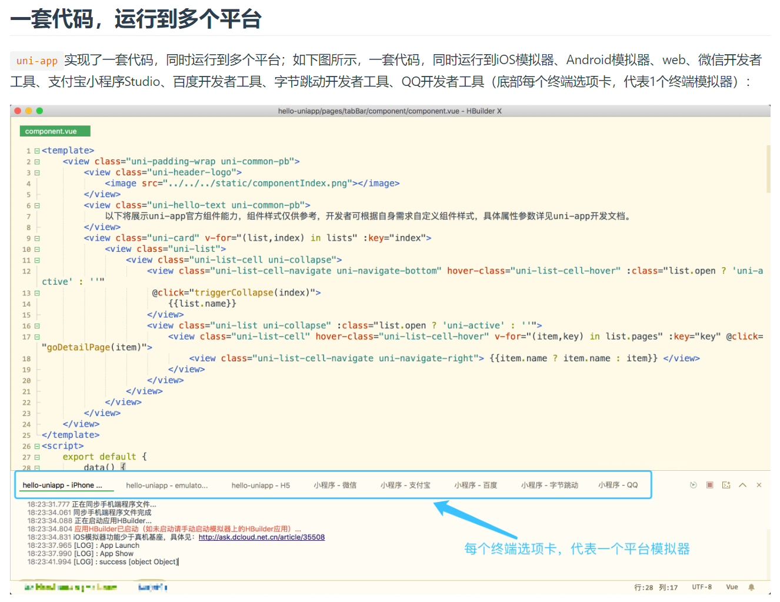Image resolution: width=780 pixels, height=602 pixels.
Task: Click the image src line in code
Action: tap(252, 184)
